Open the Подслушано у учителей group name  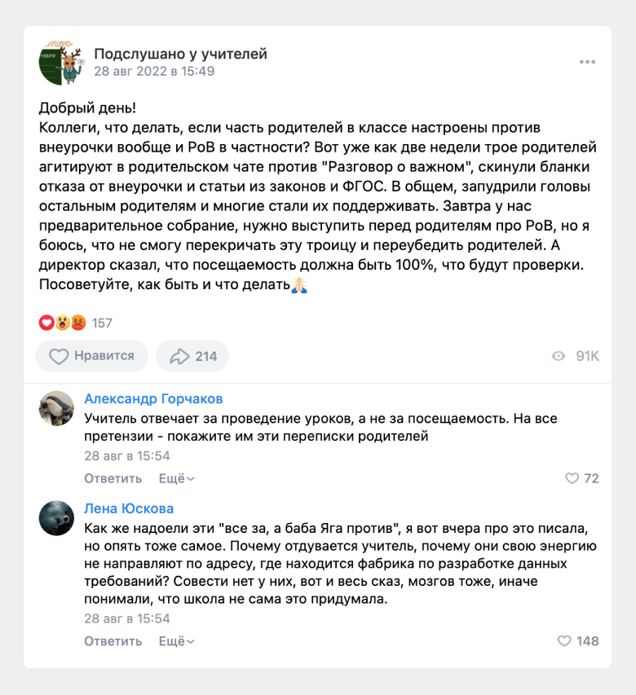coord(180,54)
